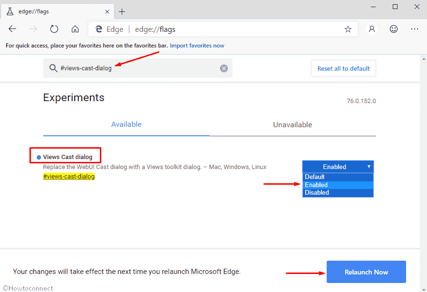Select the edge://flags browser tab
The height and width of the screenshot is (292, 427).
click(58, 11)
